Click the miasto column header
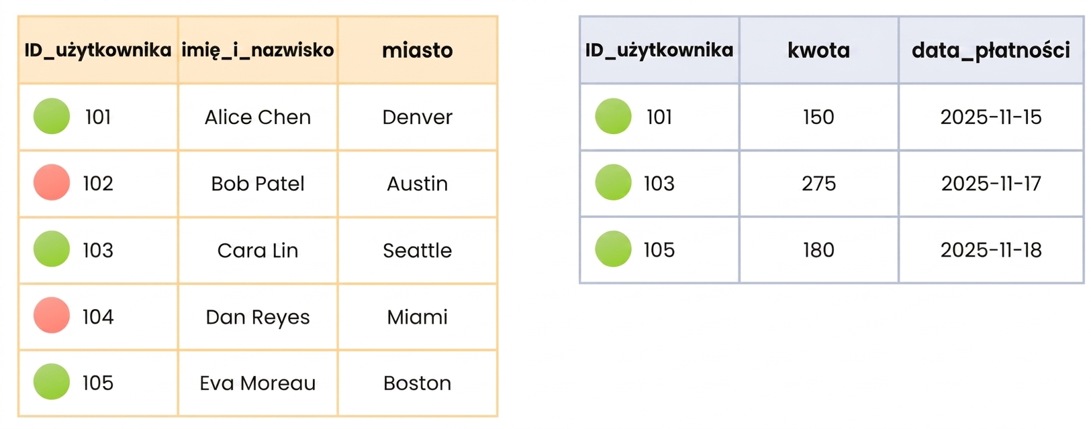This screenshot has height=429, width=1091. (418, 50)
